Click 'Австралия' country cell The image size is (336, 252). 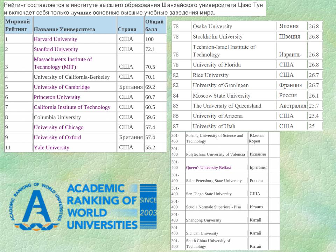point(293,106)
